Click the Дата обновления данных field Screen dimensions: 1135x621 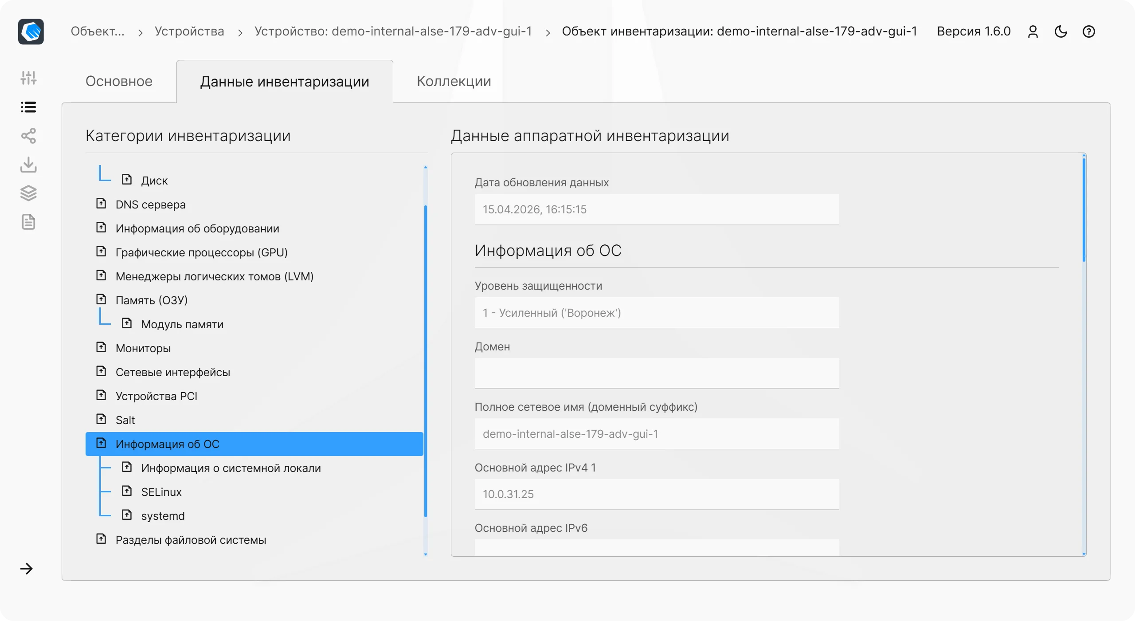657,209
